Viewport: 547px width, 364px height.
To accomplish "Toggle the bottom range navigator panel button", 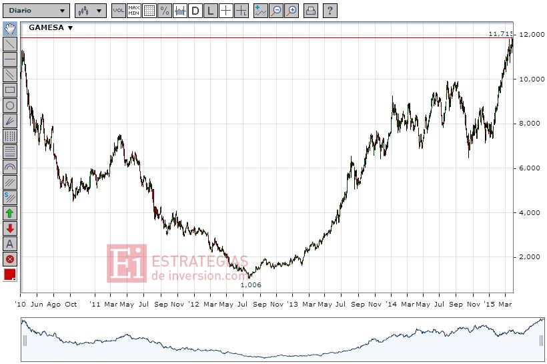I will 180,11.
